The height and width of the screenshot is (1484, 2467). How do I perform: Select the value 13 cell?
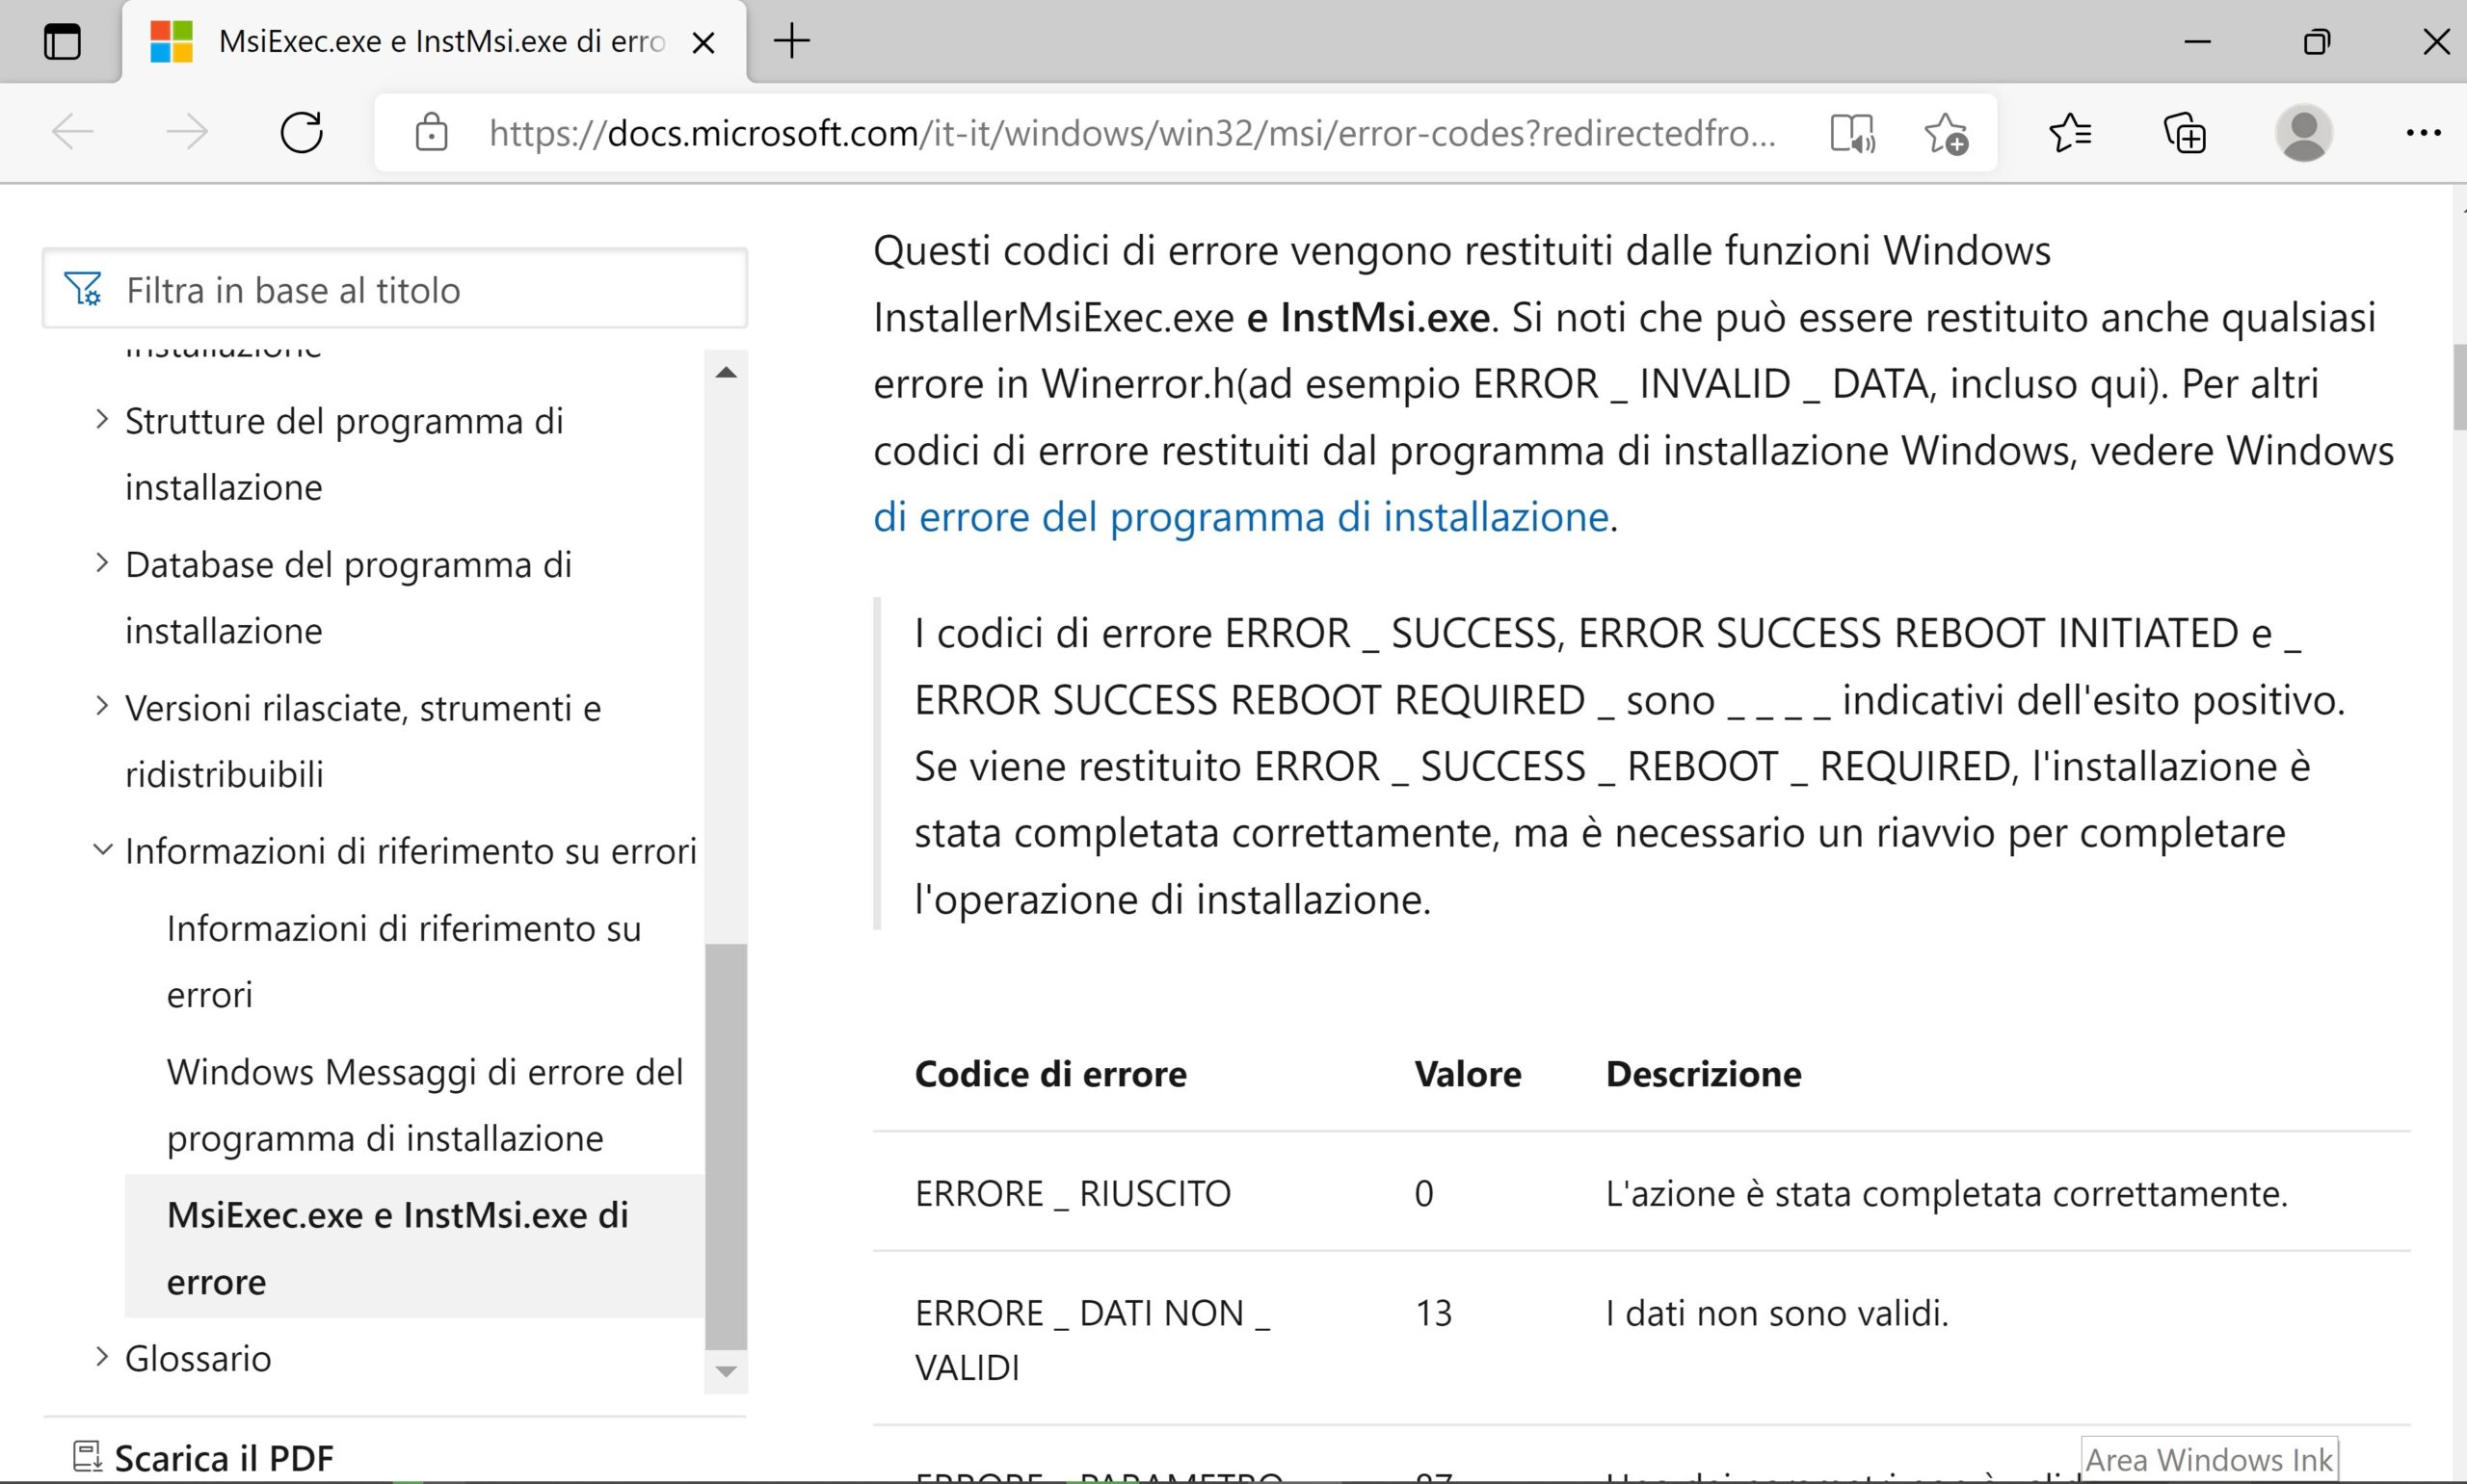click(x=1433, y=1312)
